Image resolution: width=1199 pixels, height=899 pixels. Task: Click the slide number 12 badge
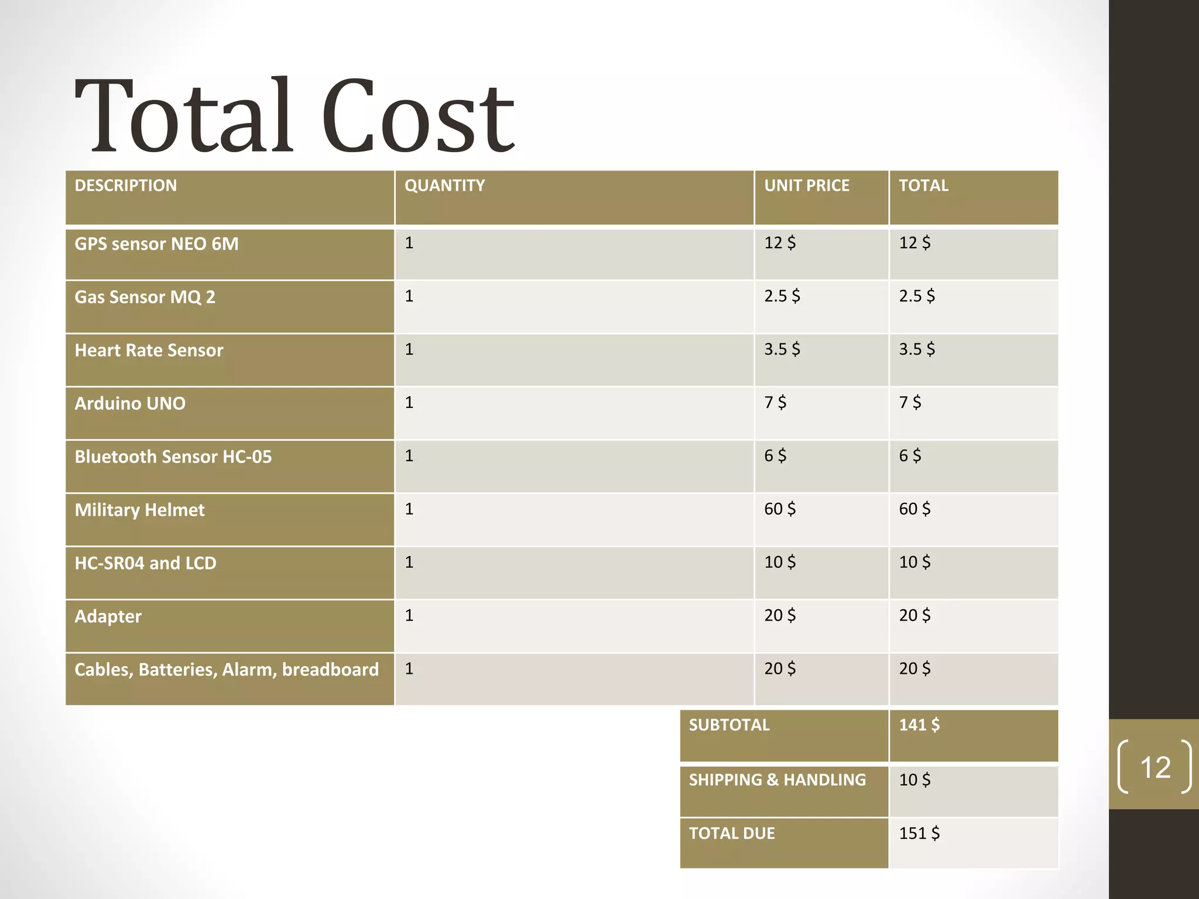coord(1155,767)
